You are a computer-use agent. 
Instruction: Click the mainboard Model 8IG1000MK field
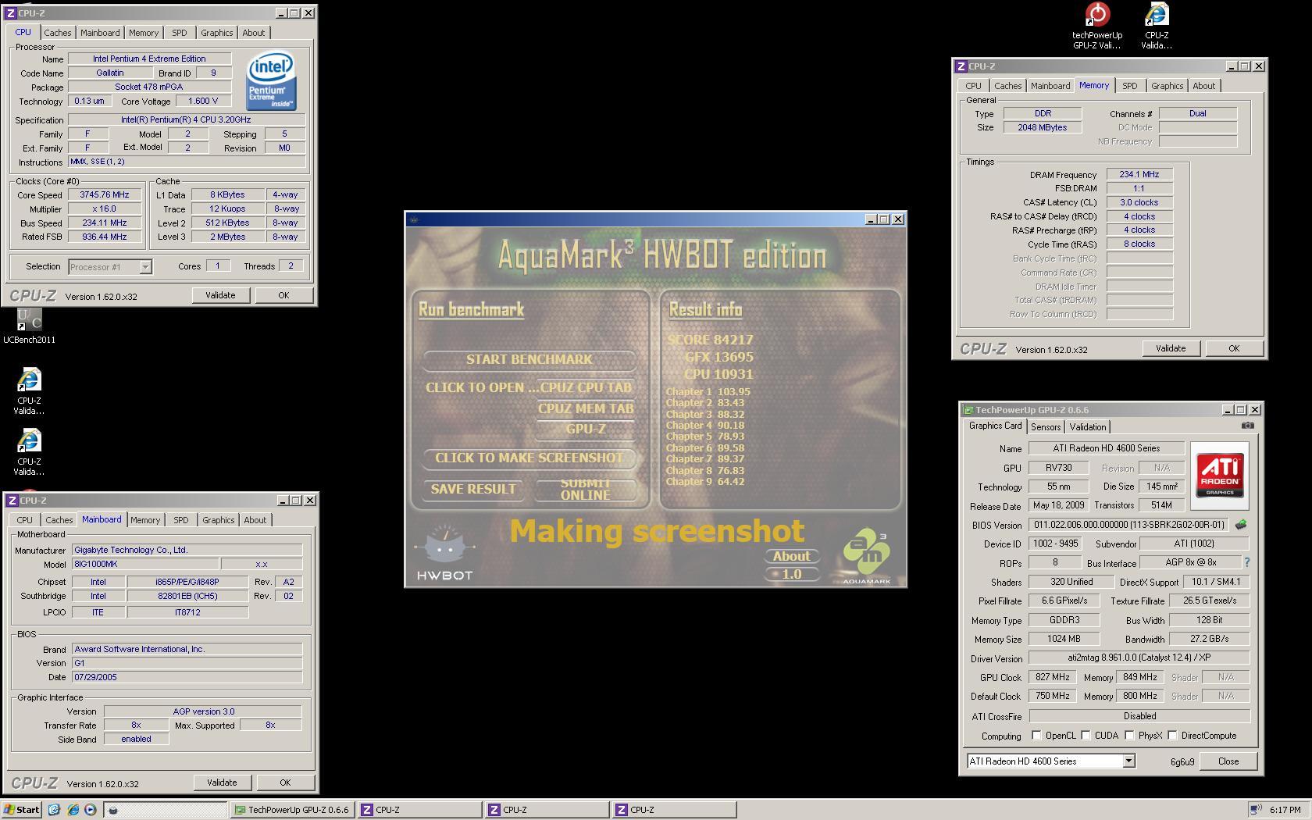tap(145, 564)
